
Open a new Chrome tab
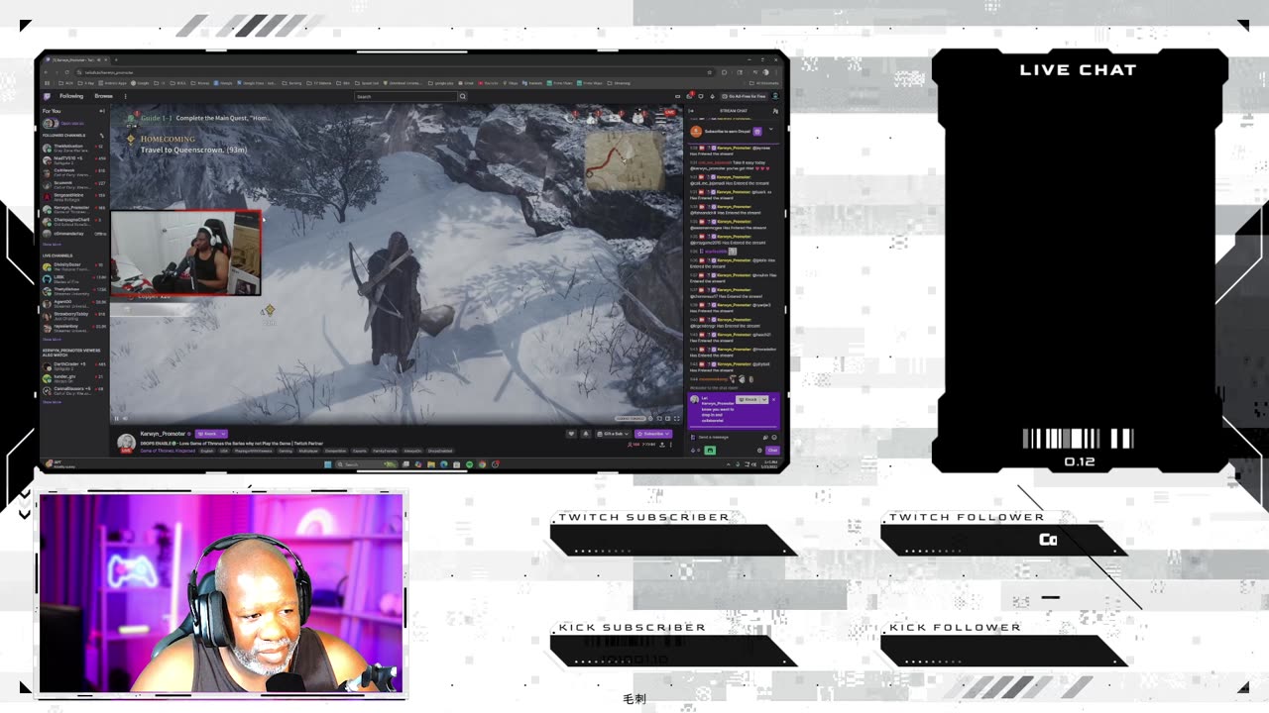tap(116, 59)
